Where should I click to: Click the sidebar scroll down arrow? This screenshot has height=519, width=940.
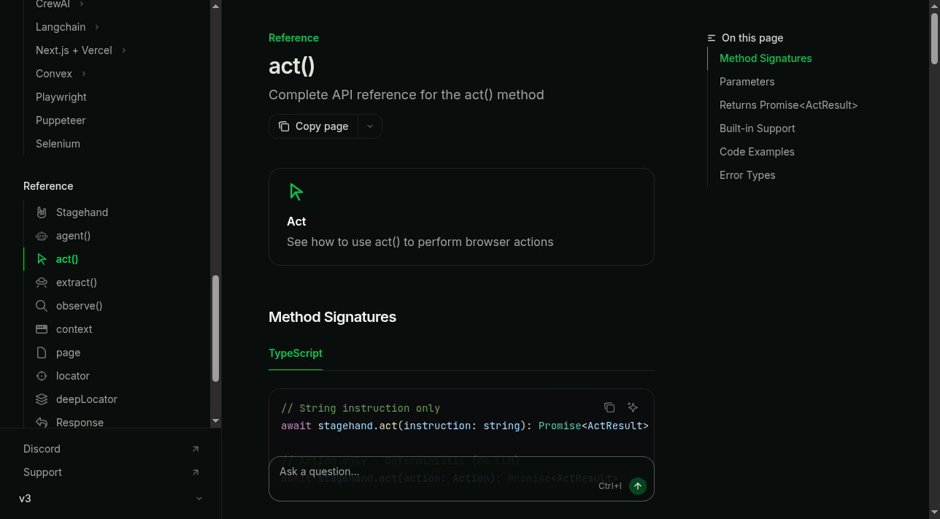(215, 421)
